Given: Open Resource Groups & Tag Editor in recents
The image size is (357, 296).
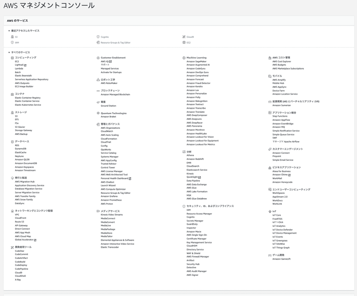Looking at the screenshot, I should pos(116,42).
